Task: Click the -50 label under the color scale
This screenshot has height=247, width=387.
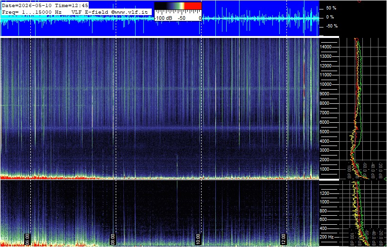Action: pos(182,18)
